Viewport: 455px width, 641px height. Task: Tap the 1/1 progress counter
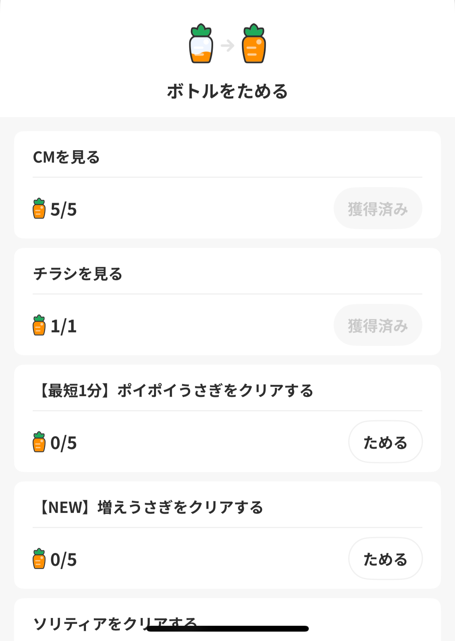pos(64,326)
